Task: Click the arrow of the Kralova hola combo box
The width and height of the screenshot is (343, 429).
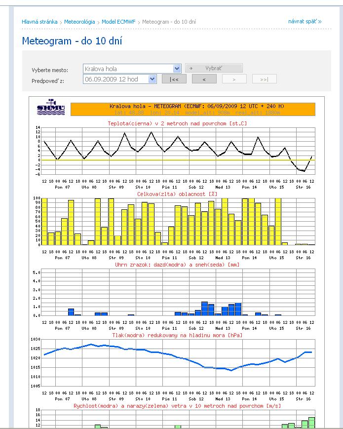Action: [x=177, y=69]
